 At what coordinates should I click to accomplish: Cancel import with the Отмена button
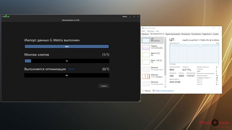pos(104,86)
